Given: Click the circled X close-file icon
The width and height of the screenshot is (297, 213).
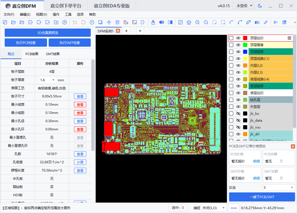Looking at the screenshot, I should (x=65, y=22).
